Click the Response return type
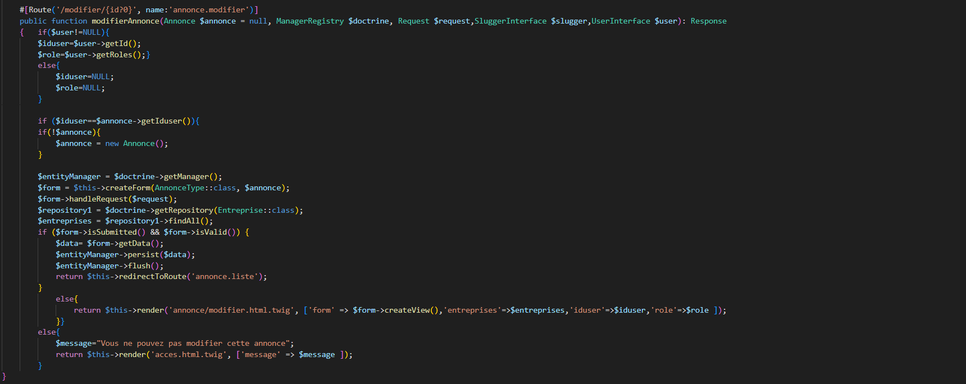Image resolution: width=966 pixels, height=384 pixels. coord(708,21)
